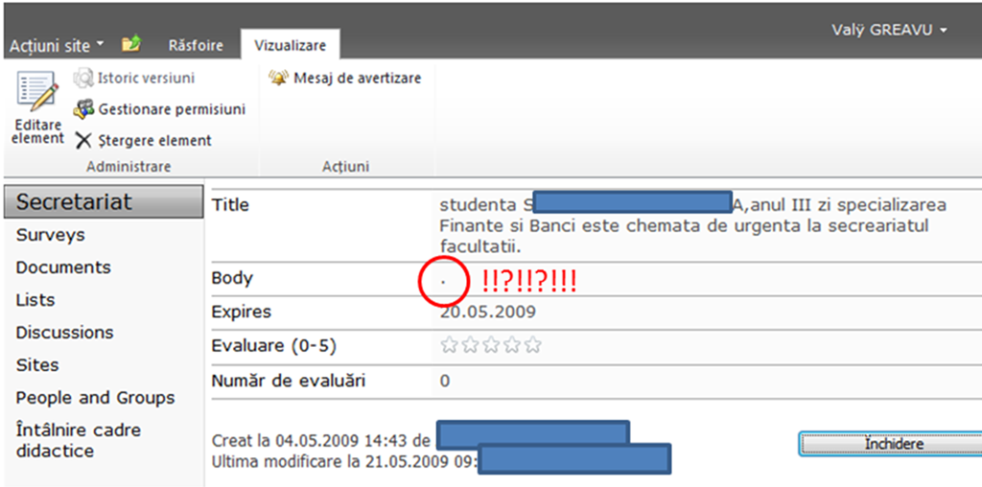982x487 pixels.
Task: Open the Secretariat site heading
Action: 74,202
